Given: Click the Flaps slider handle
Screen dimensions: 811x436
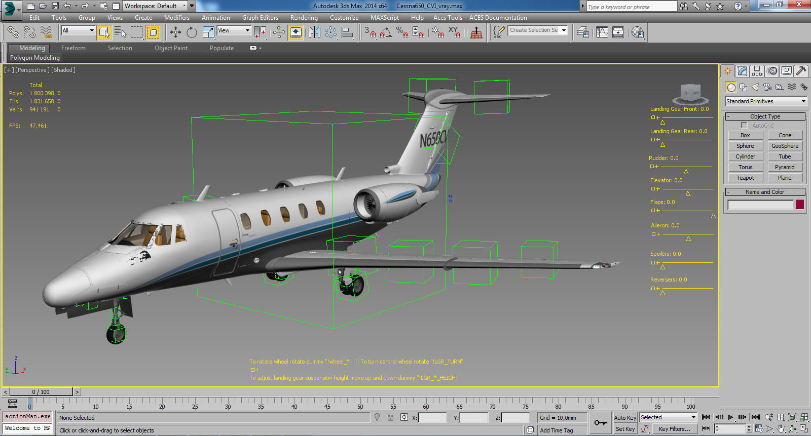Looking at the screenshot, I should coord(713,216).
